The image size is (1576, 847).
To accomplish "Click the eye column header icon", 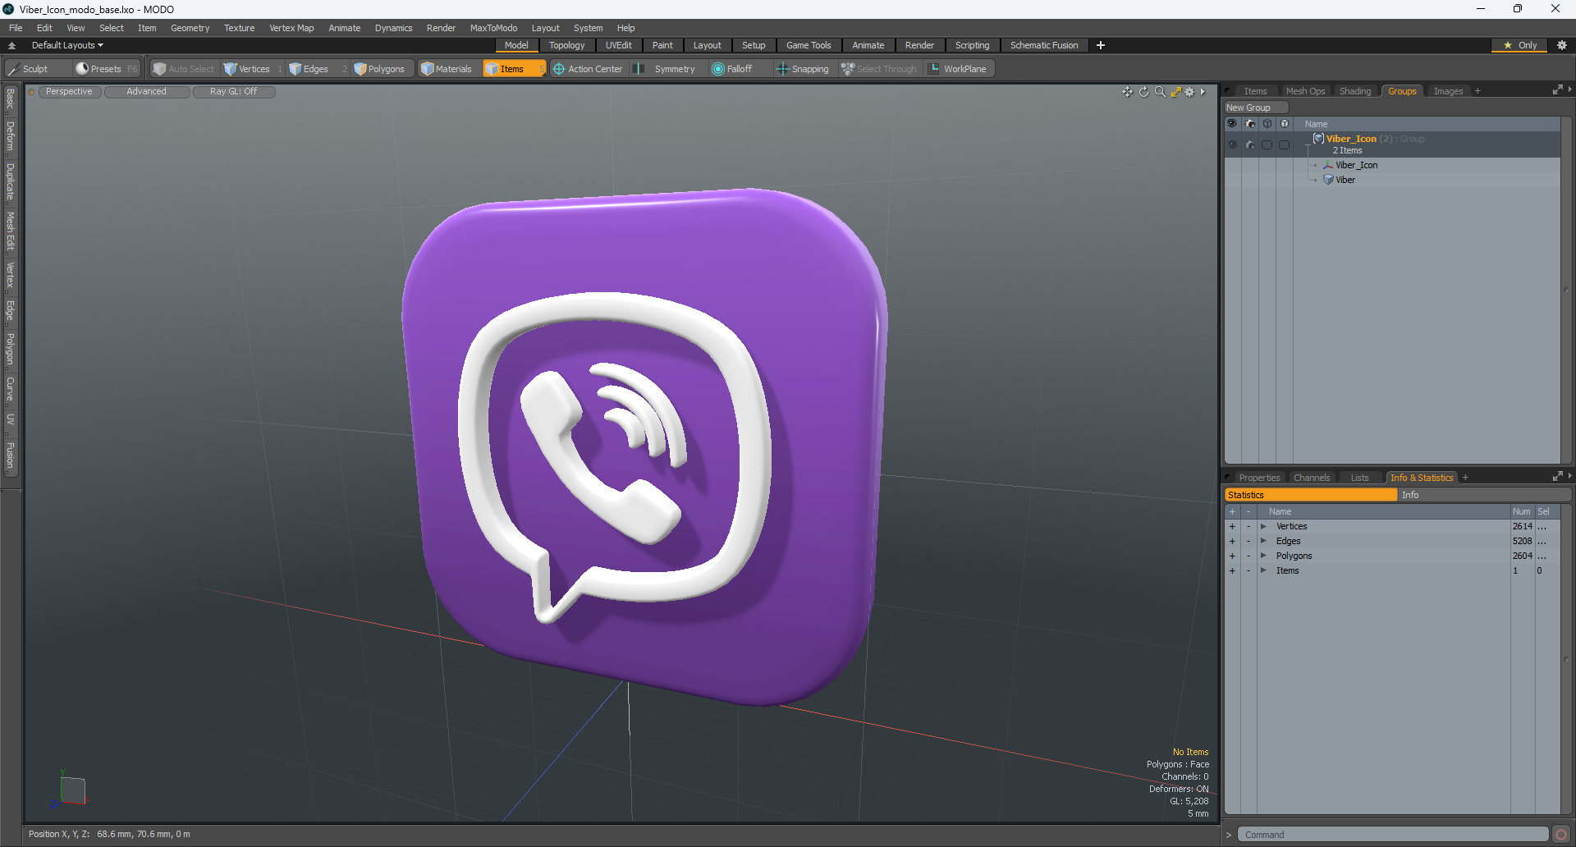I will click(x=1232, y=124).
